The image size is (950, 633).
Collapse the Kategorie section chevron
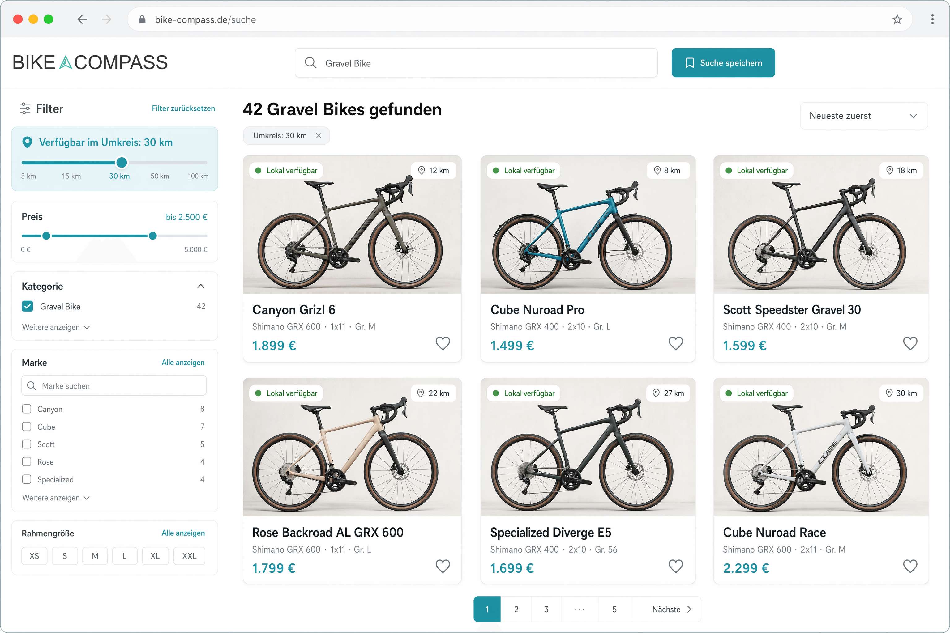click(201, 286)
